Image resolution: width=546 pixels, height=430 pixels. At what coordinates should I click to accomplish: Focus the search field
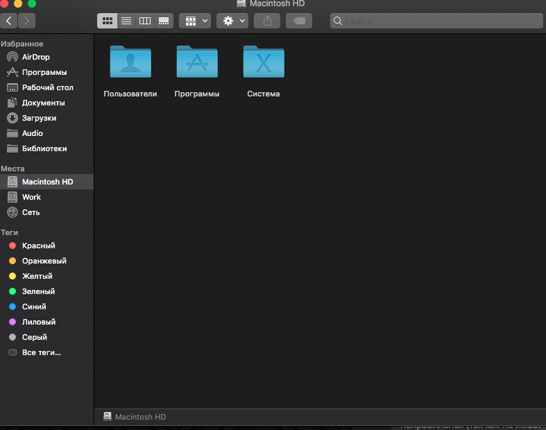pyautogui.click(x=436, y=21)
